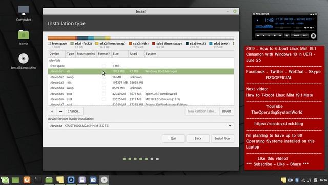Click the sda4 (linux-swap) red legend swatch
The image size is (328, 185).
[x=154, y=43]
